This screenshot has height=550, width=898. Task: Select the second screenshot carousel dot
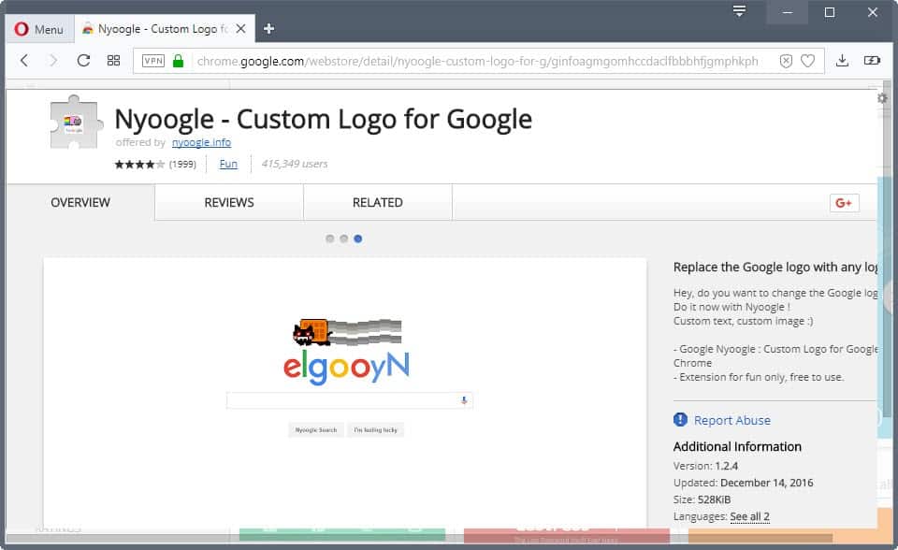[343, 239]
